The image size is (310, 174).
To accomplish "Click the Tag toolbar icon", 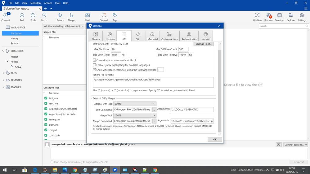I will [x=115, y=17].
